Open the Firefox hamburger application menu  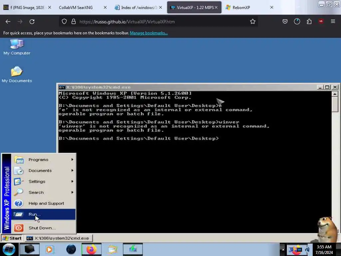coord(333,21)
